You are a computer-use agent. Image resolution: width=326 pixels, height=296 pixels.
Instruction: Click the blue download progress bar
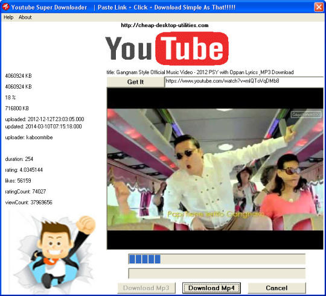tap(217, 259)
